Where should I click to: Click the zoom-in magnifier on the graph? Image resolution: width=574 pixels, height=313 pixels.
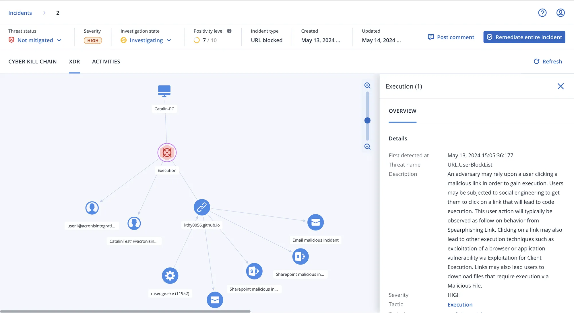(x=367, y=85)
